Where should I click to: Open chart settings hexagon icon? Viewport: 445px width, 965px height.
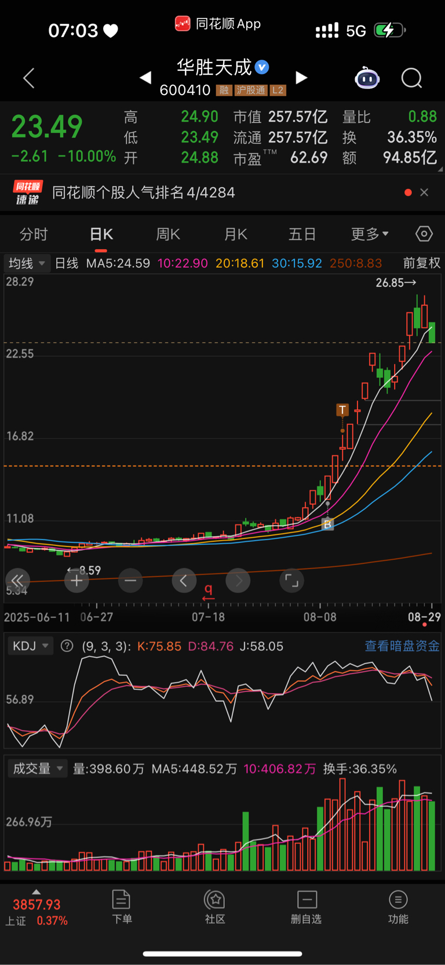coord(424,234)
